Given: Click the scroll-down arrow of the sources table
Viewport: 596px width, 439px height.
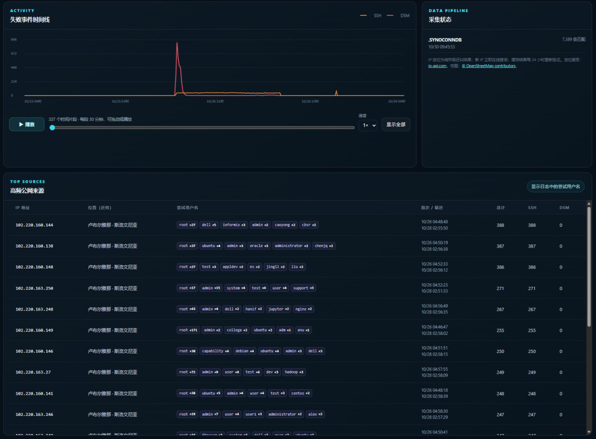Looking at the screenshot, I should pos(589,432).
